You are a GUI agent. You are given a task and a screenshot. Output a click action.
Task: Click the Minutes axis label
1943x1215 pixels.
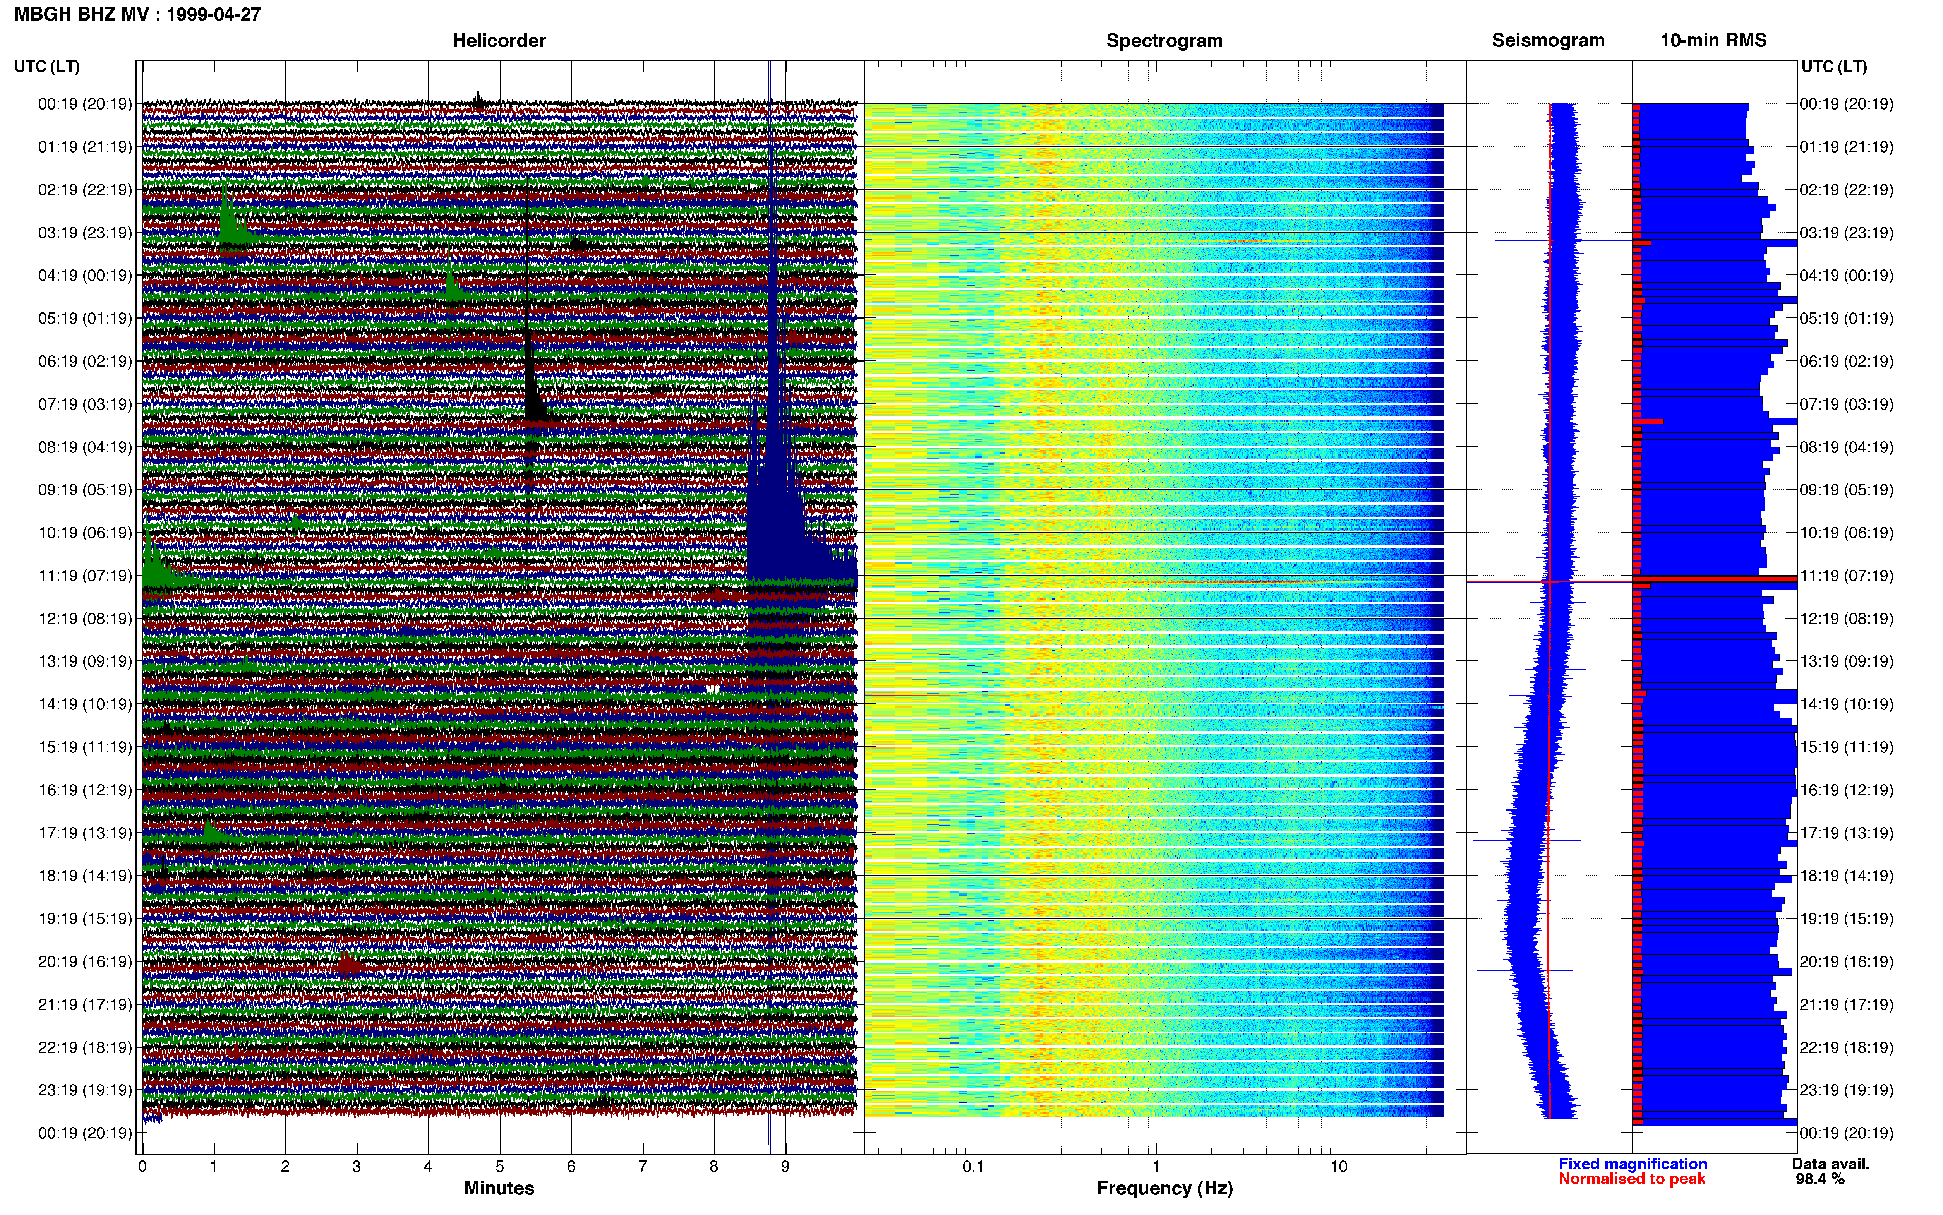tap(499, 1188)
